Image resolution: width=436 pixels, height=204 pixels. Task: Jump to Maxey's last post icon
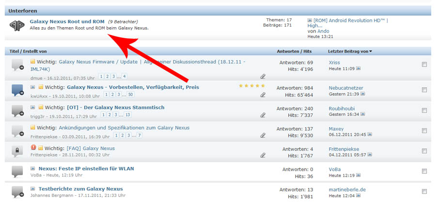click(370, 134)
